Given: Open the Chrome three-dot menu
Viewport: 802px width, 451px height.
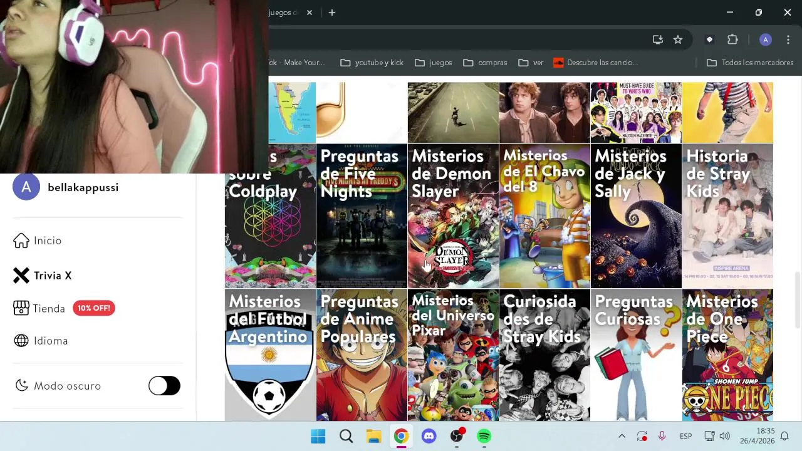Looking at the screenshot, I should 788,39.
